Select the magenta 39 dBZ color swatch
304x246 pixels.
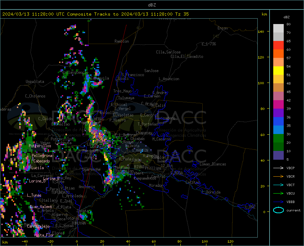click(278, 105)
